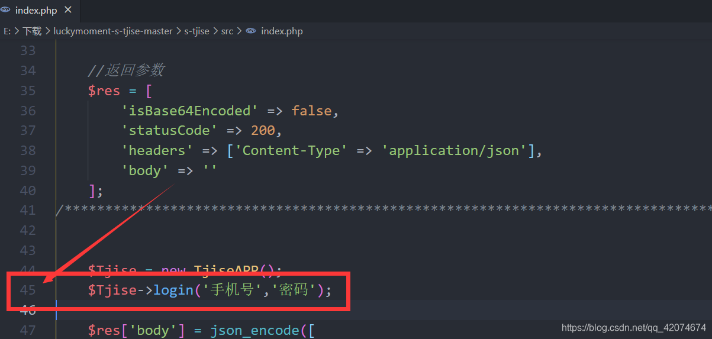
Task: Open the 's-tjise' breadcrumb folder
Action: [196, 31]
